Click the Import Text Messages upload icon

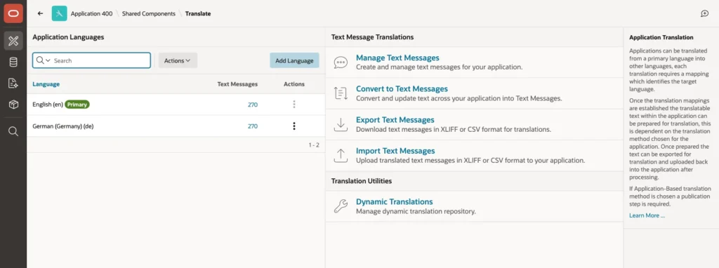click(x=341, y=155)
